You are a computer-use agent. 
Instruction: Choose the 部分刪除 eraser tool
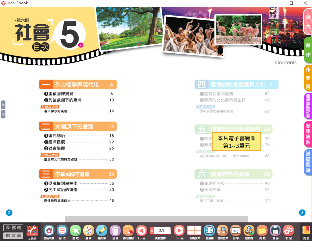tap(128, 231)
